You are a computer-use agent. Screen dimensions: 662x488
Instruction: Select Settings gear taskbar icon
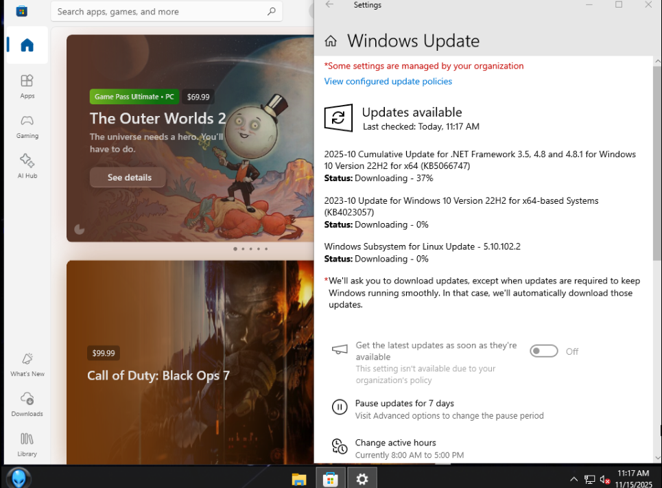click(x=362, y=478)
